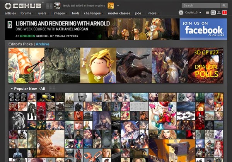The height and width of the screenshot is (162, 232).
Task: Go to the tools page
Action: 76,13
